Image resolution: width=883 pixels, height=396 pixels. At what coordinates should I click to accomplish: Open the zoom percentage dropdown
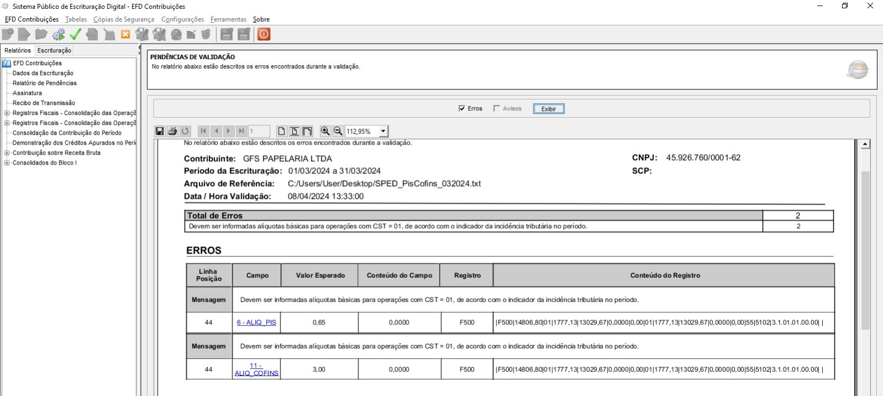click(x=383, y=131)
